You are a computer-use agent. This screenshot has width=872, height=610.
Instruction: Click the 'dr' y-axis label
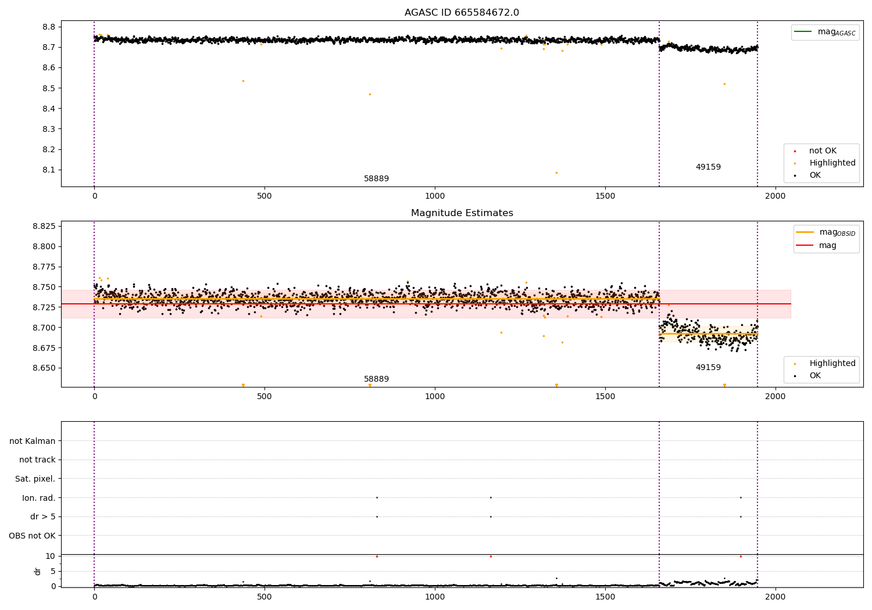(38, 571)
